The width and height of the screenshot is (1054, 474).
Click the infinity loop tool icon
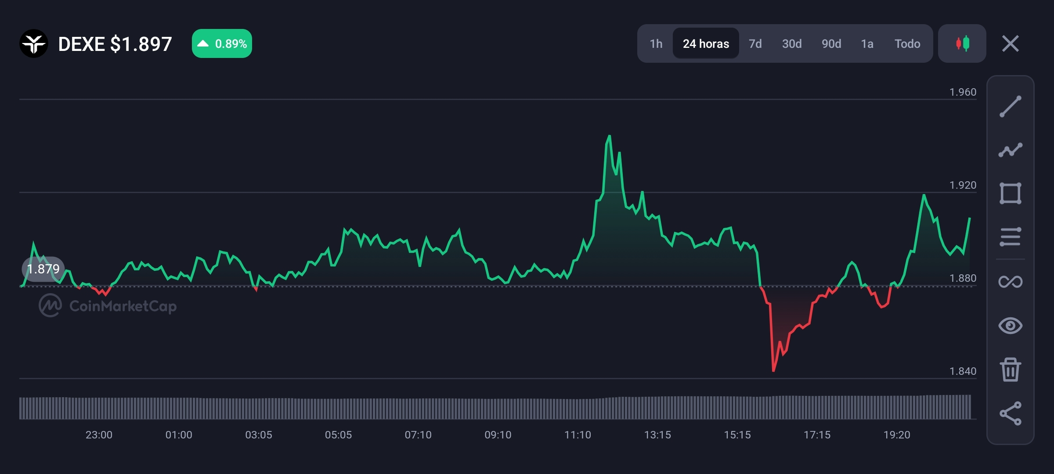tap(1010, 282)
